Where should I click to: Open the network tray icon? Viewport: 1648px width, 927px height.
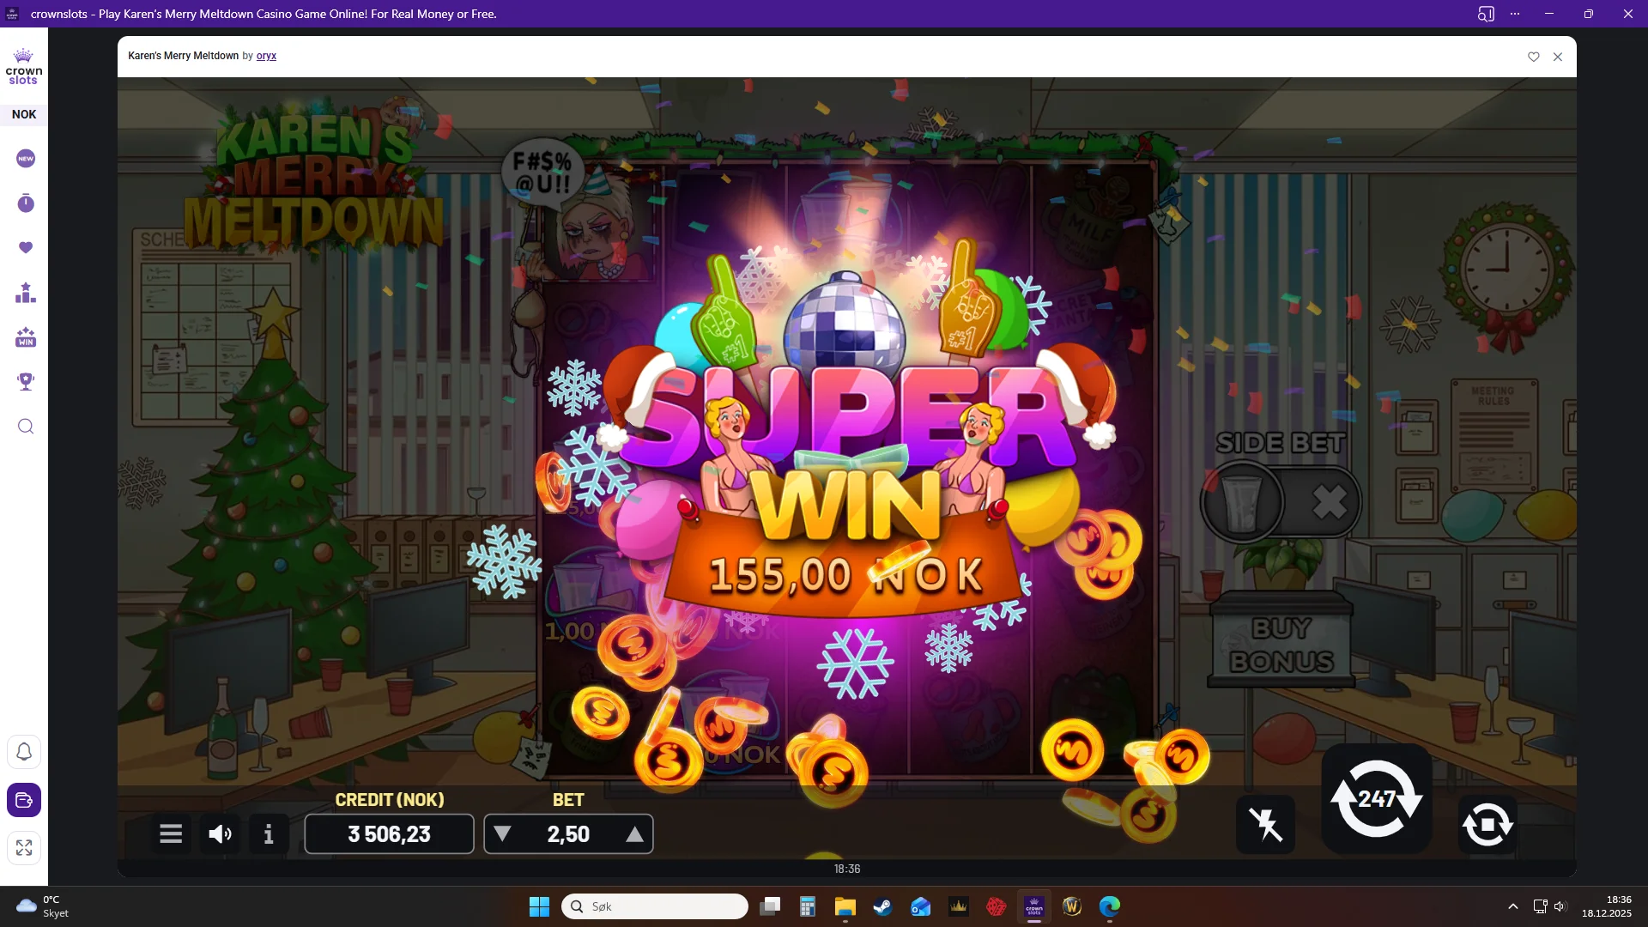1540,906
